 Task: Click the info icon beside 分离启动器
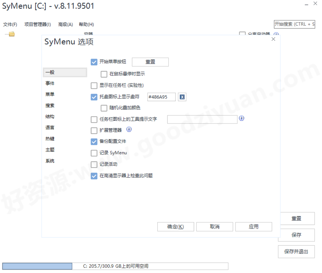(x=276, y=34)
